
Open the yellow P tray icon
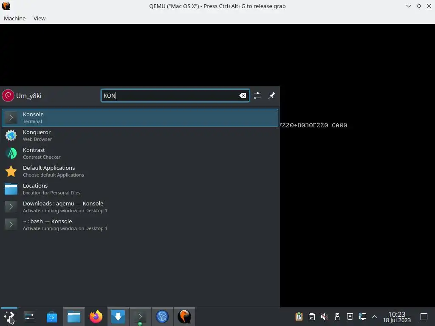click(299, 317)
